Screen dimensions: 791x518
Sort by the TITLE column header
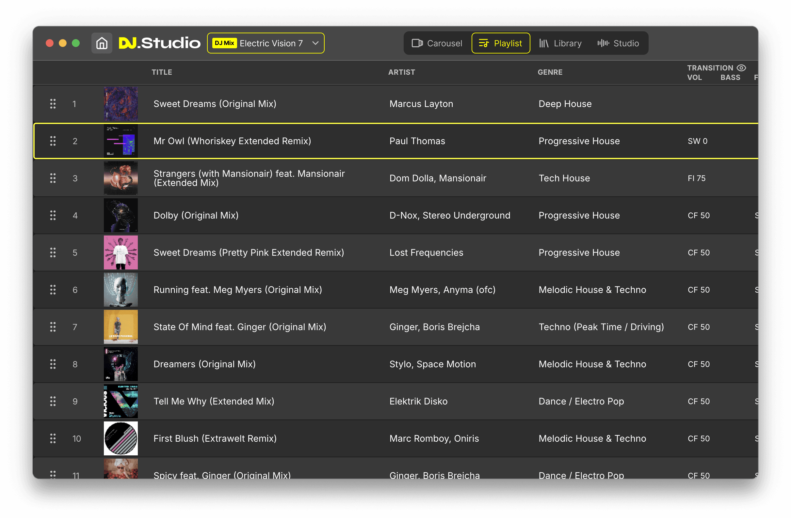point(162,72)
